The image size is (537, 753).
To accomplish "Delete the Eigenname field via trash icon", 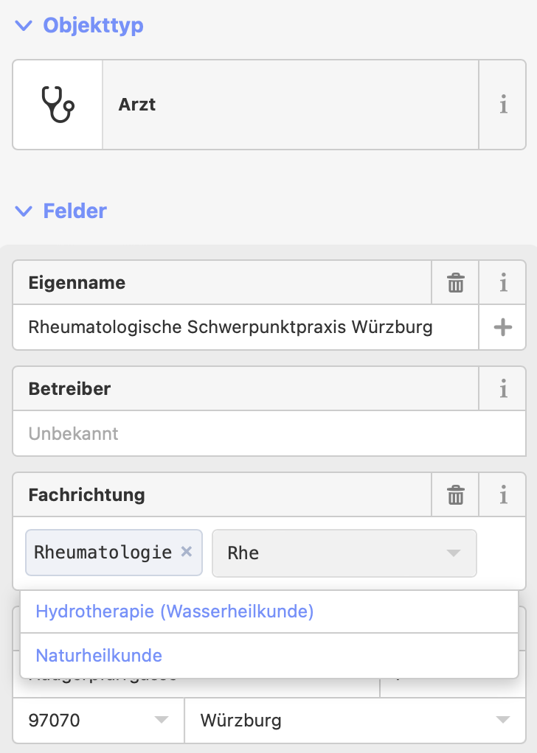I will click(455, 283).
